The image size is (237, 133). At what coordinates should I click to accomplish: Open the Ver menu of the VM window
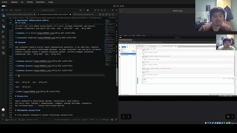coord(22,2)
